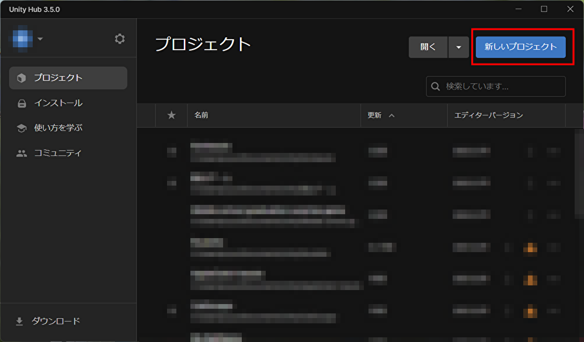Sort by favorite star column header

171,116
